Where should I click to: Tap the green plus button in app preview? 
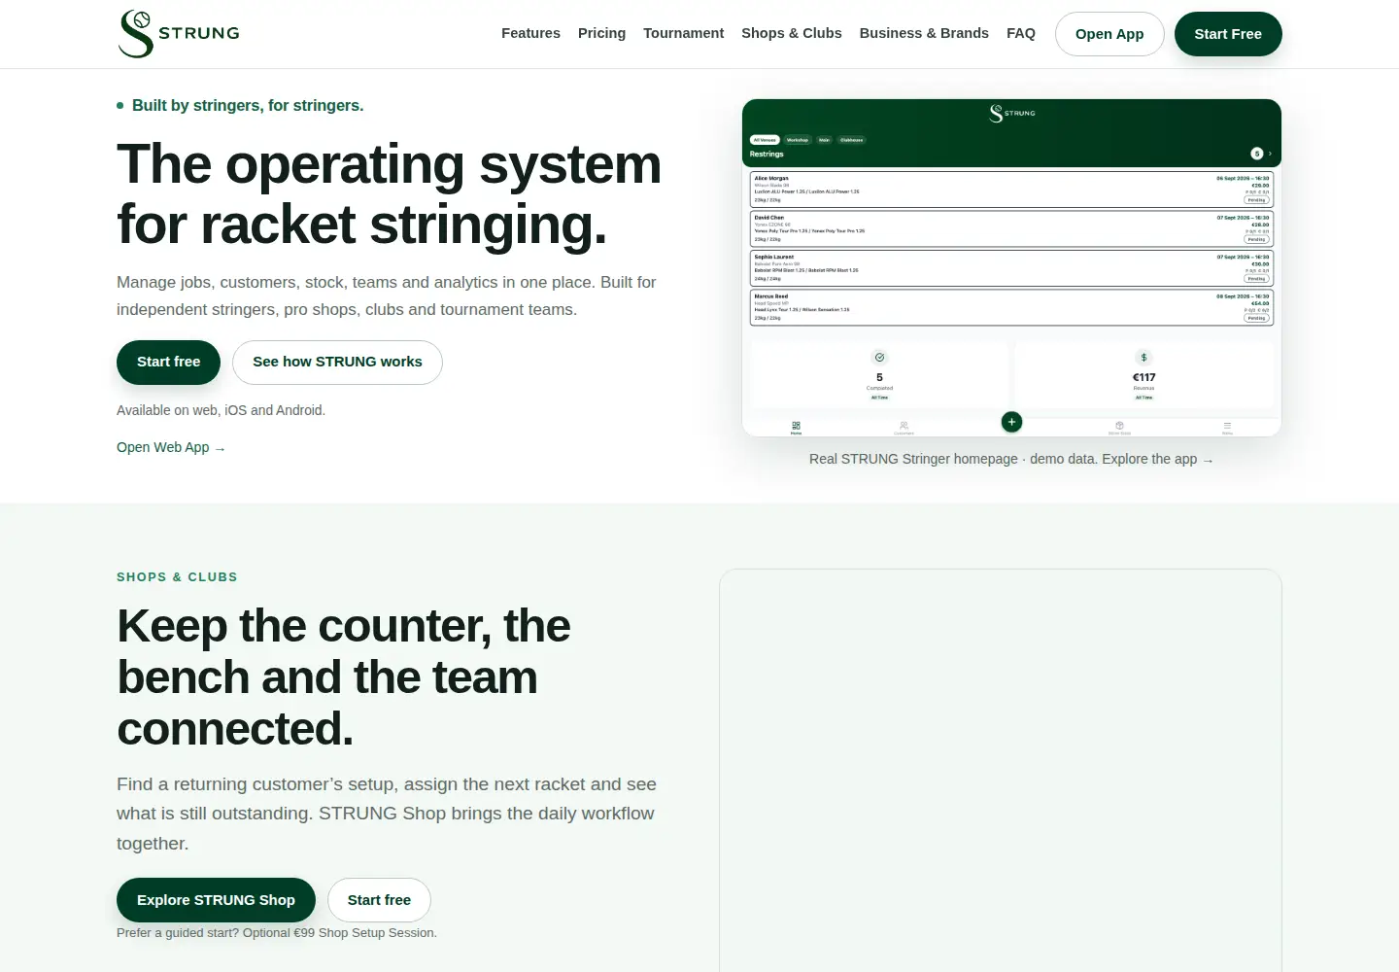click(x=1011, y=422)
